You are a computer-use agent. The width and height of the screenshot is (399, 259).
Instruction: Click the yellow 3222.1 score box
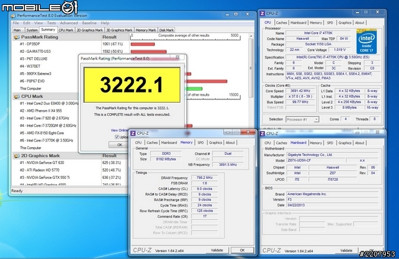pos(132,84)
